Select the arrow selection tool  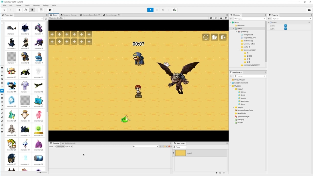pos(19,10)
